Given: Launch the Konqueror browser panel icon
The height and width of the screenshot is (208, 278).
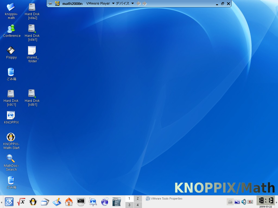Looking at the screenshot, I should [x=93, y=202].
